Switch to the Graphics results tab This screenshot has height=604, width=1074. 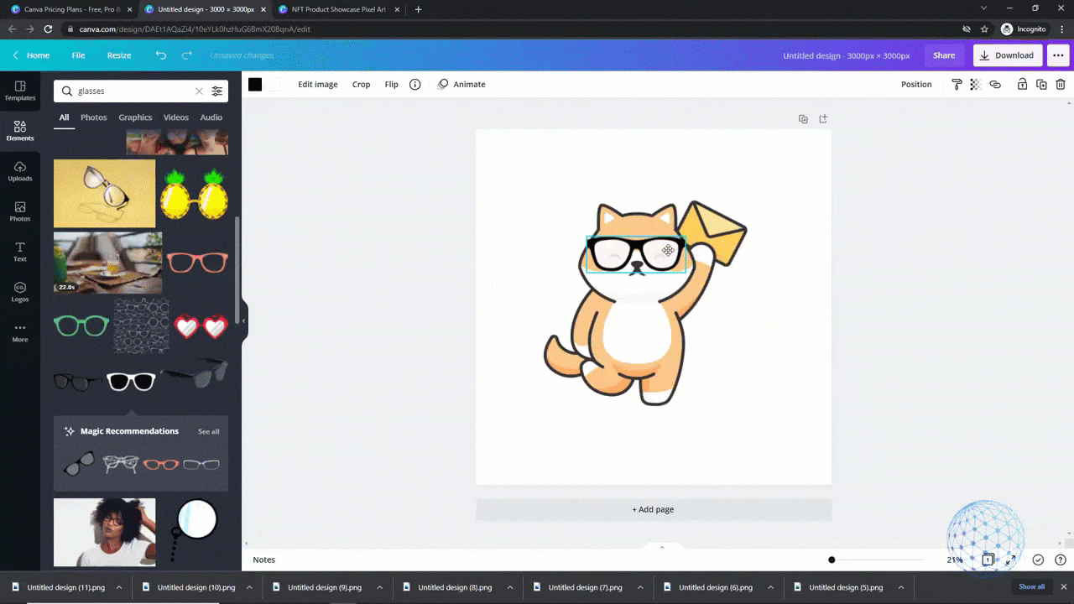click(x=135, y=117)
